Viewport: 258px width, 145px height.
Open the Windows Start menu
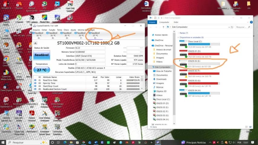coord(3,142)
